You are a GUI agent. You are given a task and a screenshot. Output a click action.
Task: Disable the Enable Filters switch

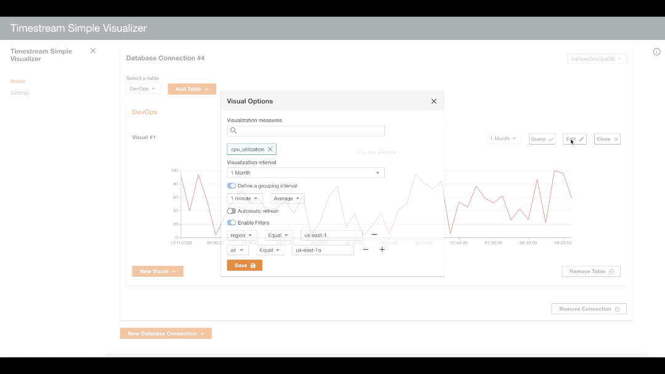click(x=231, y=222)
